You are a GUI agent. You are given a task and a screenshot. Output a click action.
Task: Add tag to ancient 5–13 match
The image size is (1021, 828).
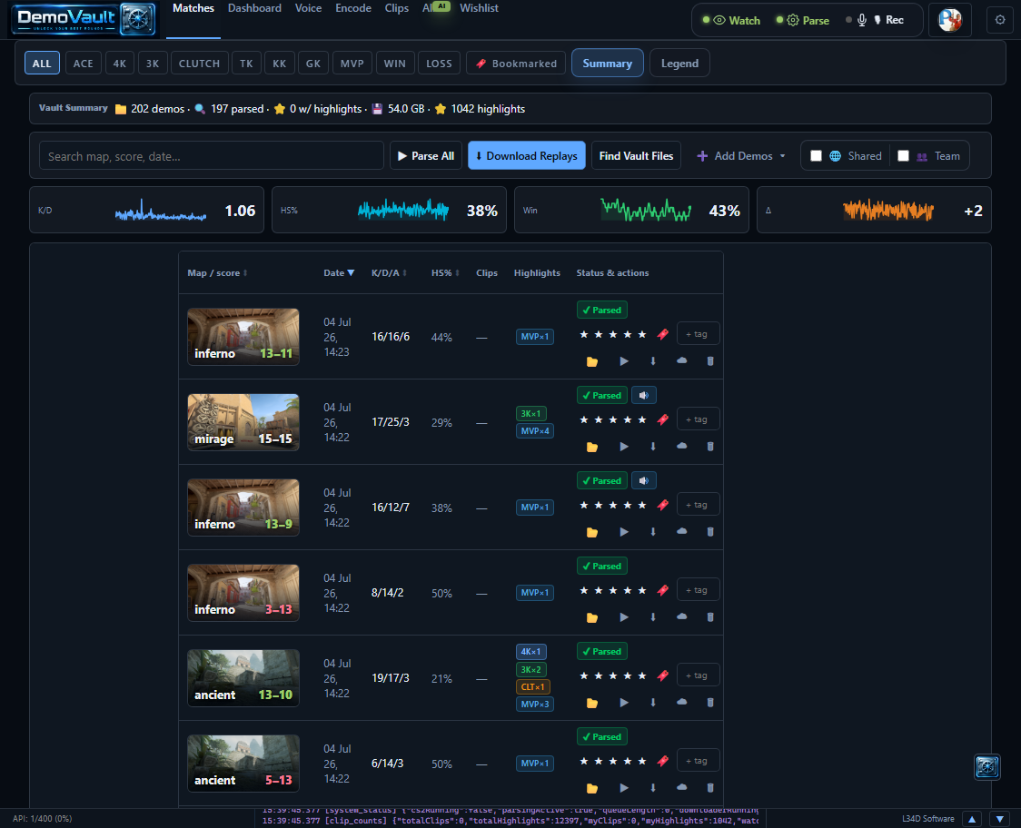(x=698, y=760)
